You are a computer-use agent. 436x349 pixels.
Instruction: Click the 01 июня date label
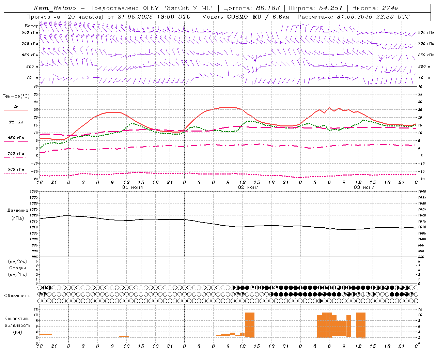[x=133, y=187]
